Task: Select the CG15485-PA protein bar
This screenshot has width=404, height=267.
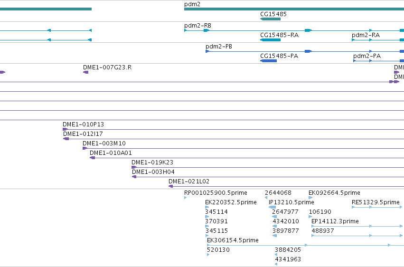Action: coord(269,61)
